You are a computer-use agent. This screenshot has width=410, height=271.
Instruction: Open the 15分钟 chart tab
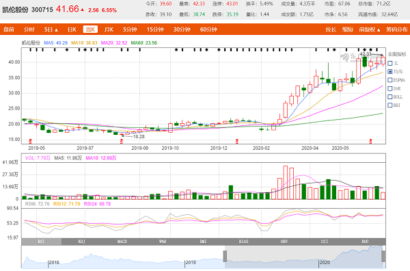155,29
